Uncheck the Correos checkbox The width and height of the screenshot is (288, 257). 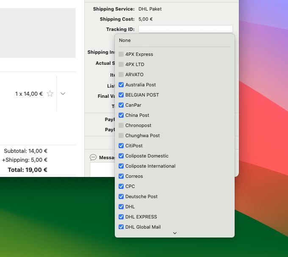coord(121,176)
